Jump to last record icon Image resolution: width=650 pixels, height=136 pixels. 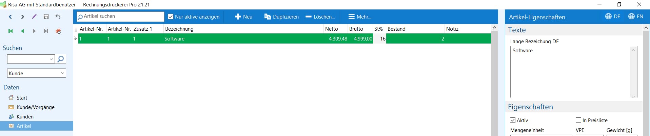[46, 31]
